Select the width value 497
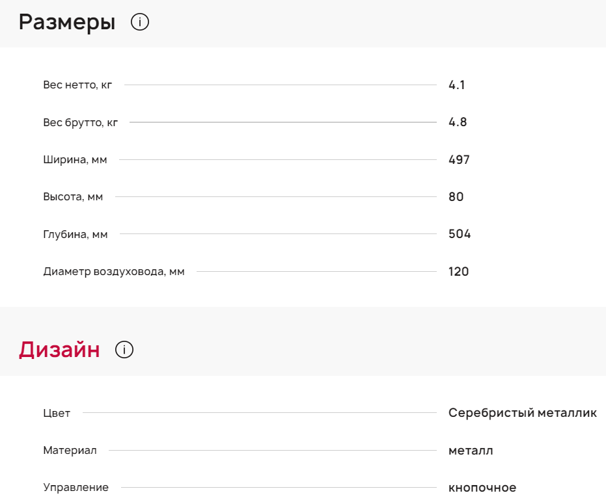 [459, 160]
